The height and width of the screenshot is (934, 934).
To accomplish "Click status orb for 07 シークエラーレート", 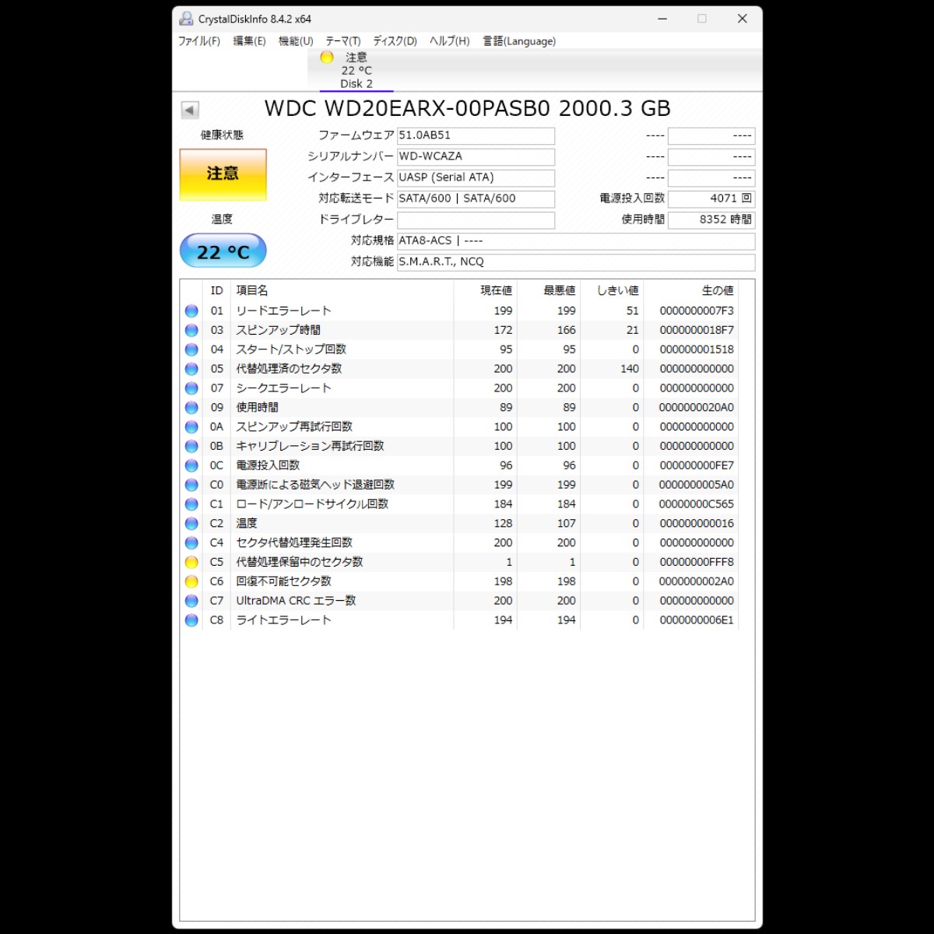I will pyautogui.click(x=191, y=388).
